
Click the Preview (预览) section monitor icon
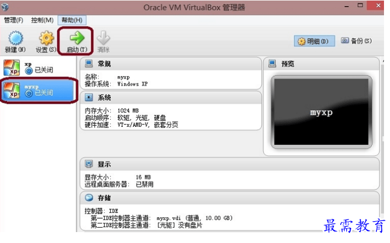pos(272,64)
